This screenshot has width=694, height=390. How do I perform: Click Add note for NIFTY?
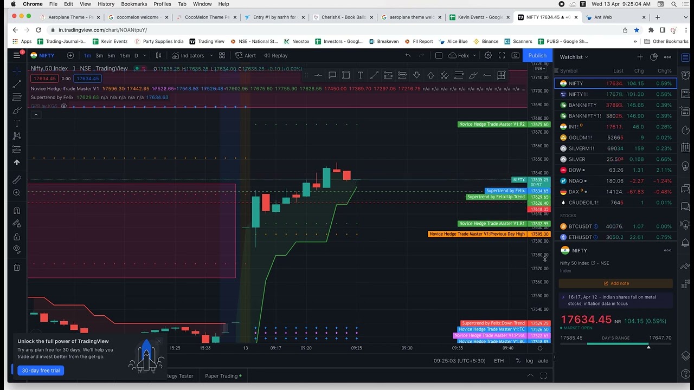tap(616, 283)
